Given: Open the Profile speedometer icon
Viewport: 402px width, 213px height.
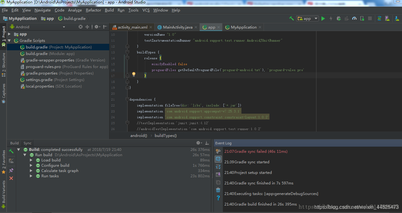Looking at the screenshot, I should (354, 19).
